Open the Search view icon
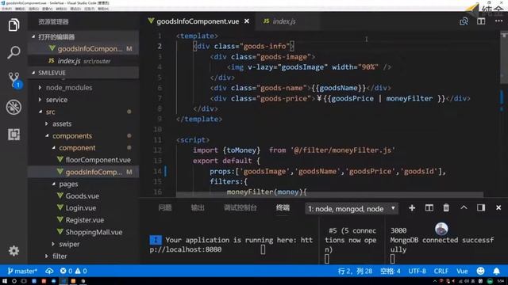Viewport: 508px width, 285px height. pyautogui.click(x=13, y=52)
